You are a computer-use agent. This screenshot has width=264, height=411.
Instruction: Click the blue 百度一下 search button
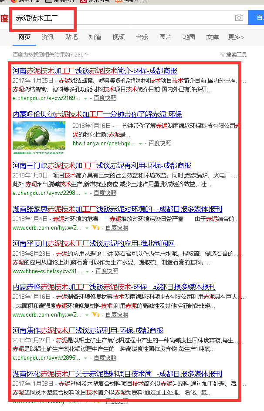pyautogui.click(x=256, y=17)
